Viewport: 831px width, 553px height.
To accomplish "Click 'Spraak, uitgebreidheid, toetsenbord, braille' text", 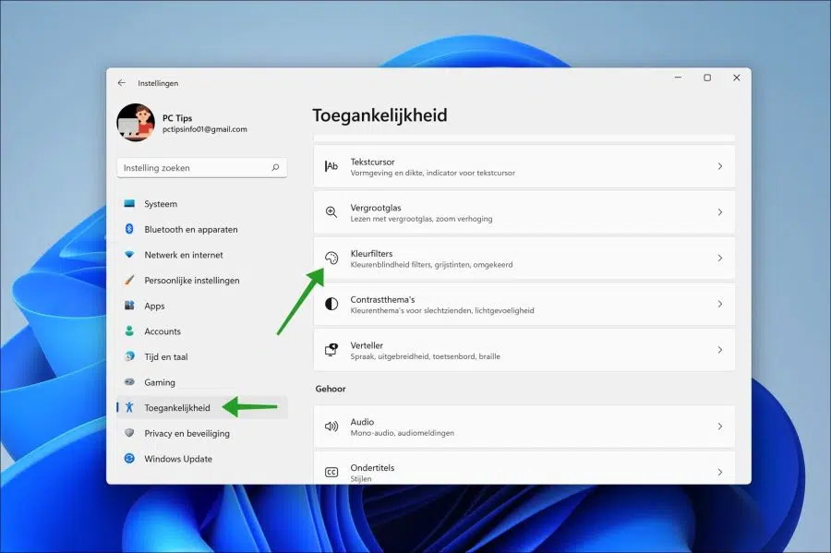I will 425,356.
